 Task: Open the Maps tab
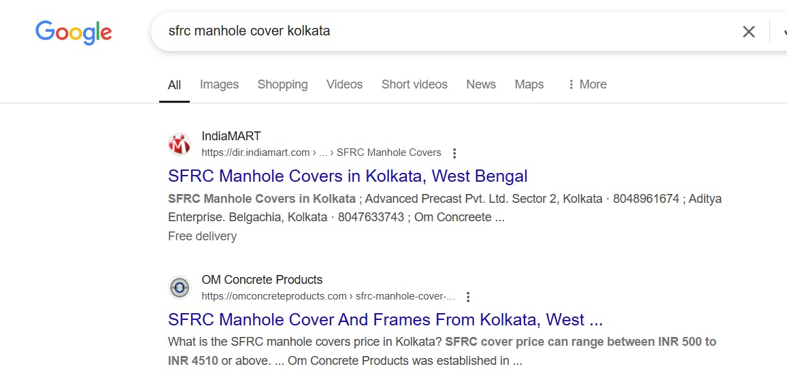529,84
